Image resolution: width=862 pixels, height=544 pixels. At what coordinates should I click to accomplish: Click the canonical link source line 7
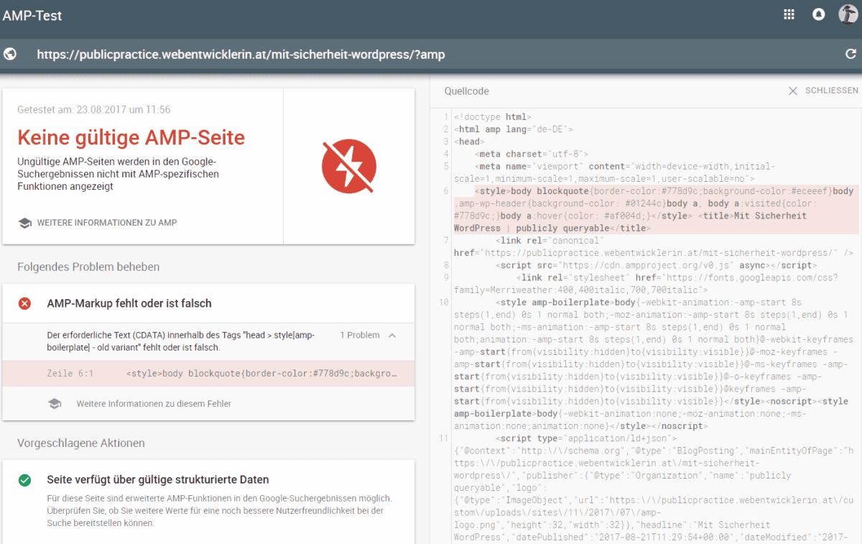(x=654, y=246)
